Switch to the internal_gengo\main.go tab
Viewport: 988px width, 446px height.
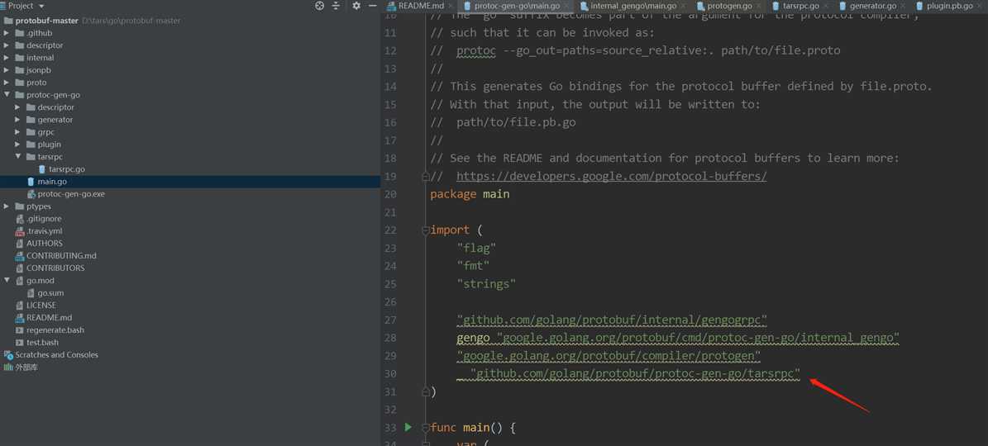[633, 6]
